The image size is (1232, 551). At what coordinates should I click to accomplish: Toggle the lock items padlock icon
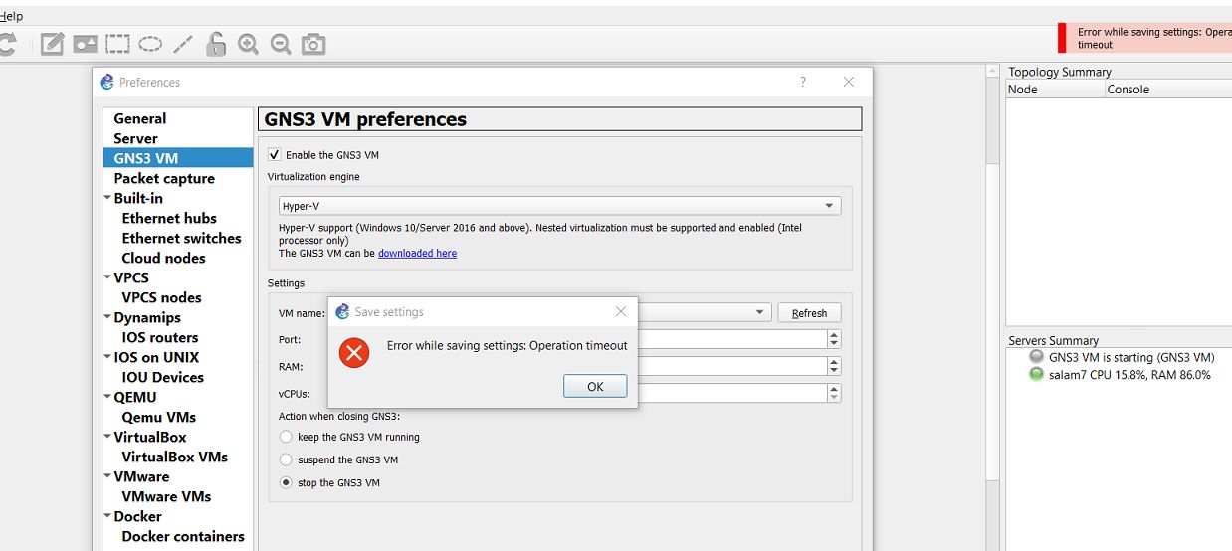[x=215, y=44]
